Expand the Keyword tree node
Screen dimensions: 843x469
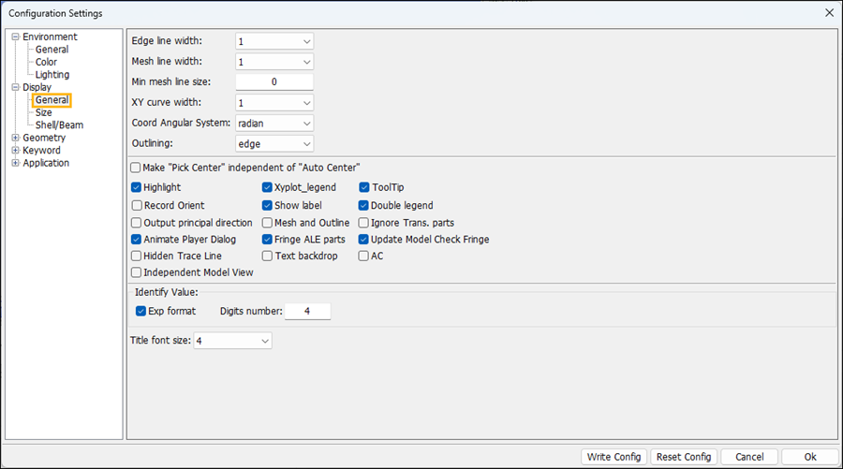point(15,150)
